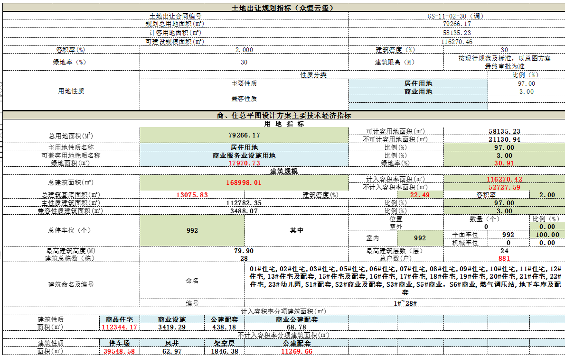Click the maximum building height '79.90'
Image resolution: width=565 pixels, height=355 pixels.
click(244, 251)
